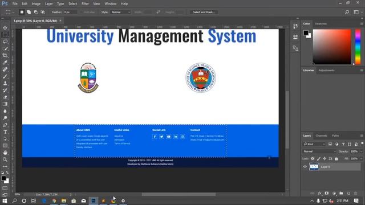
Task: Pick a shade in the color field
Action: tap(332, 47)
